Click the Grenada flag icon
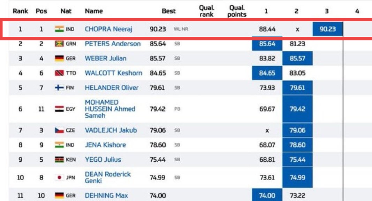This screenshot has height=201, width=372. [x=59, y=44]
